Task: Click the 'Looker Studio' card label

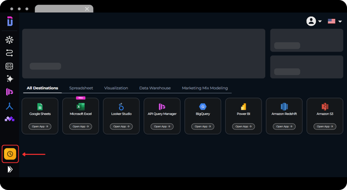Action: (121, 114)
